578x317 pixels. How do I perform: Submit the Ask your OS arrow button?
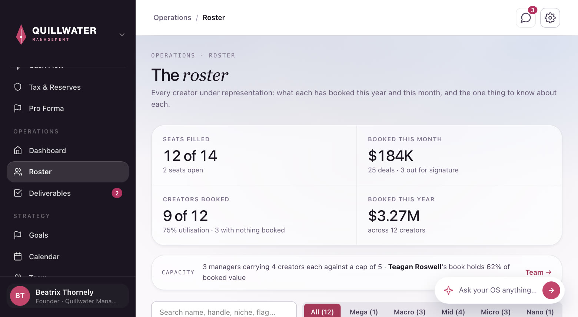point(551,290)
